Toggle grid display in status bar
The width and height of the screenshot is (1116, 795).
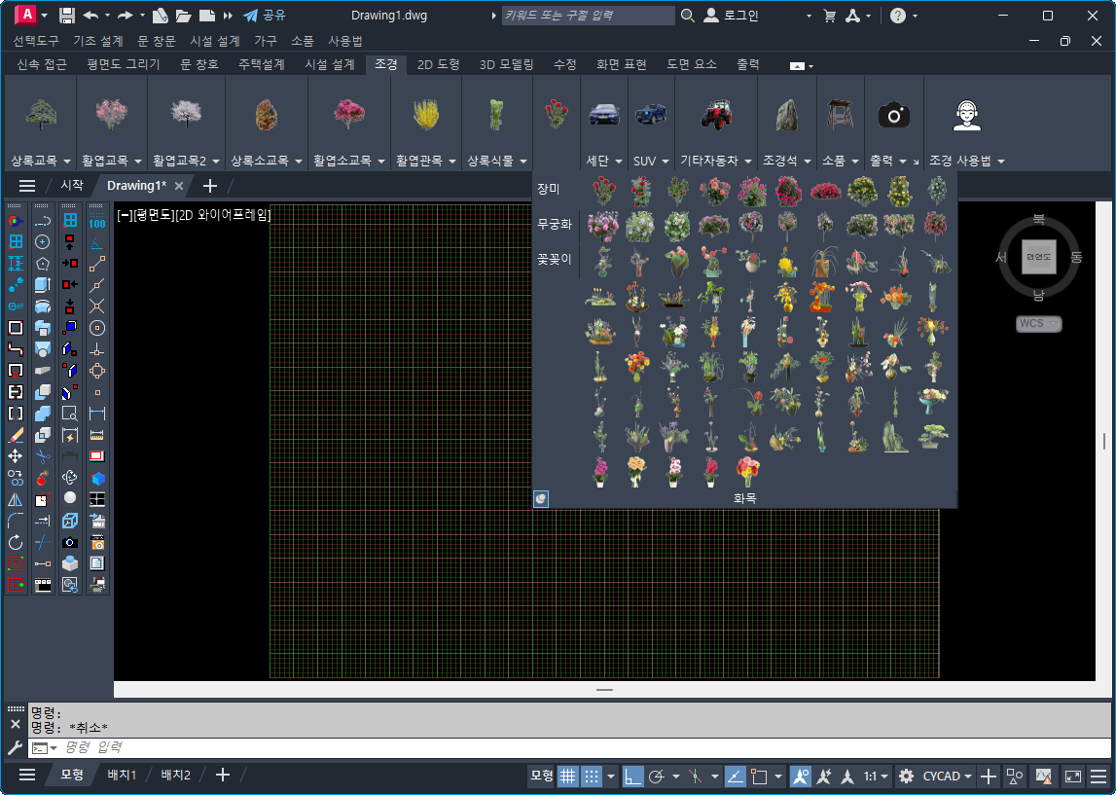pos(567,776)
